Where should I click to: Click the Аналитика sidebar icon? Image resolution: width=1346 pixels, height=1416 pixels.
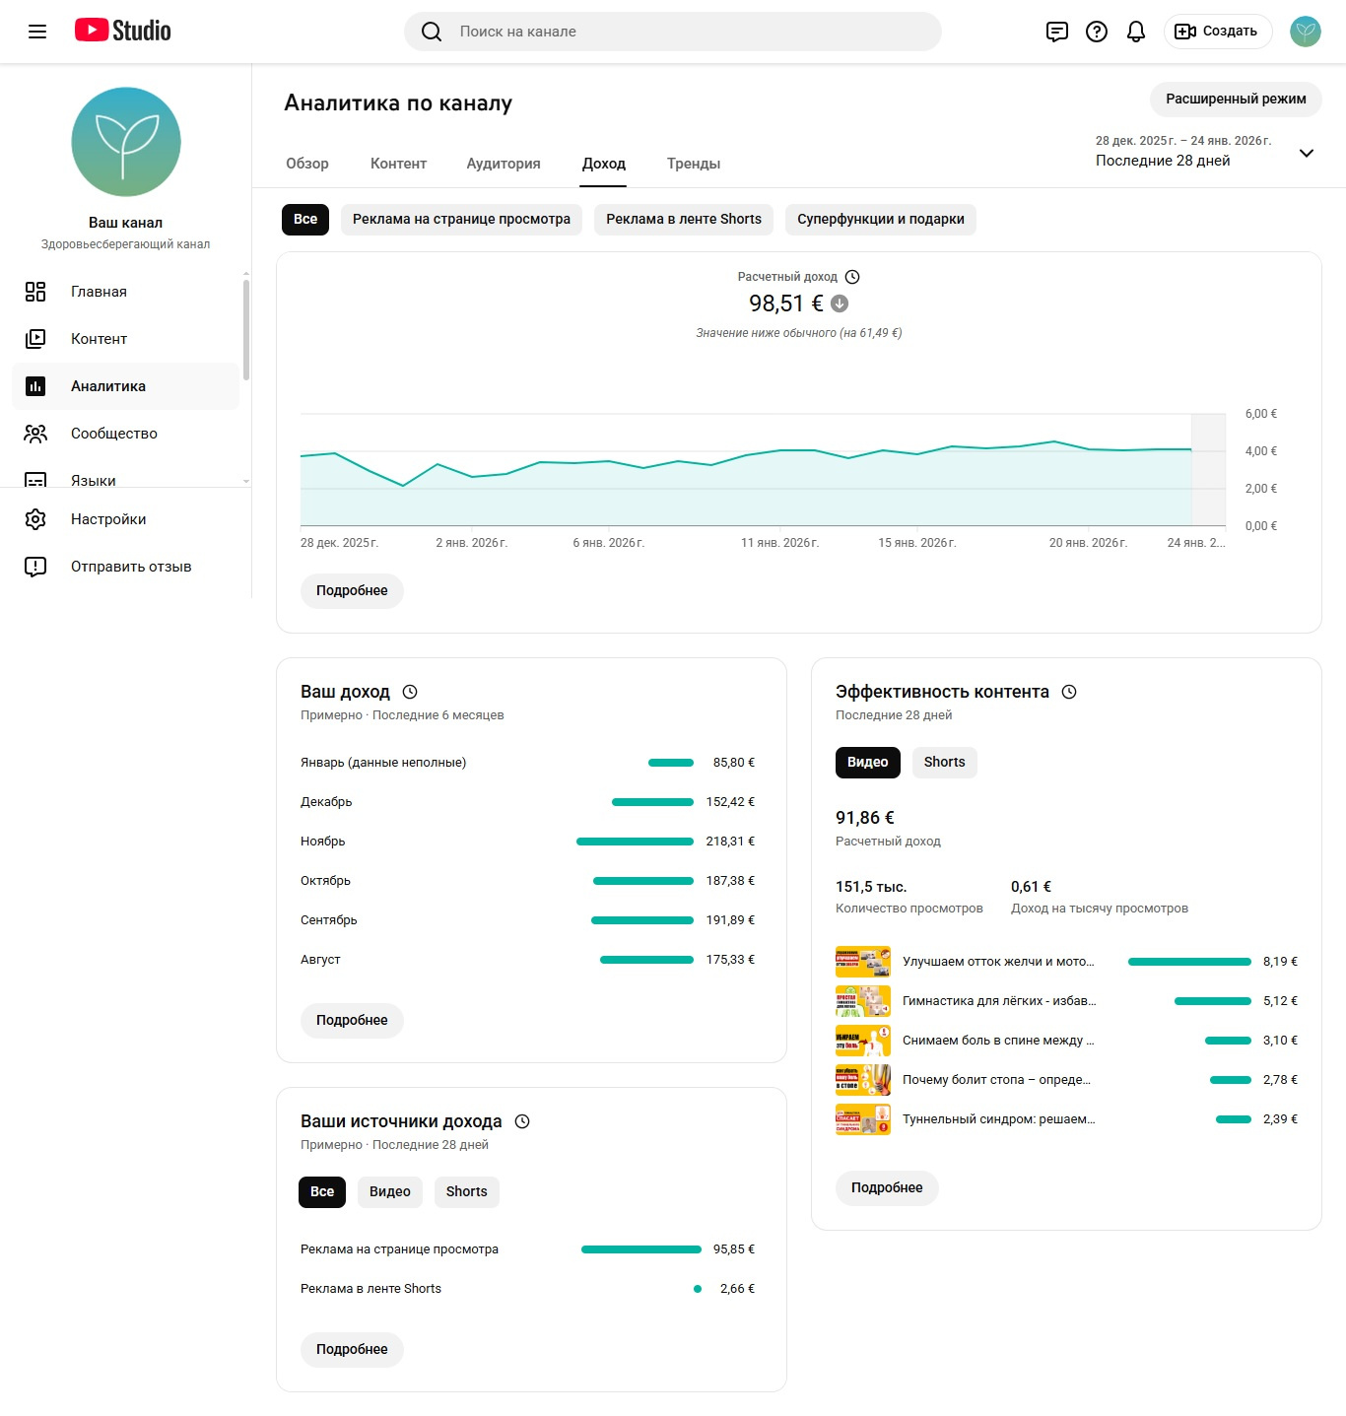[x=35, y=386]
